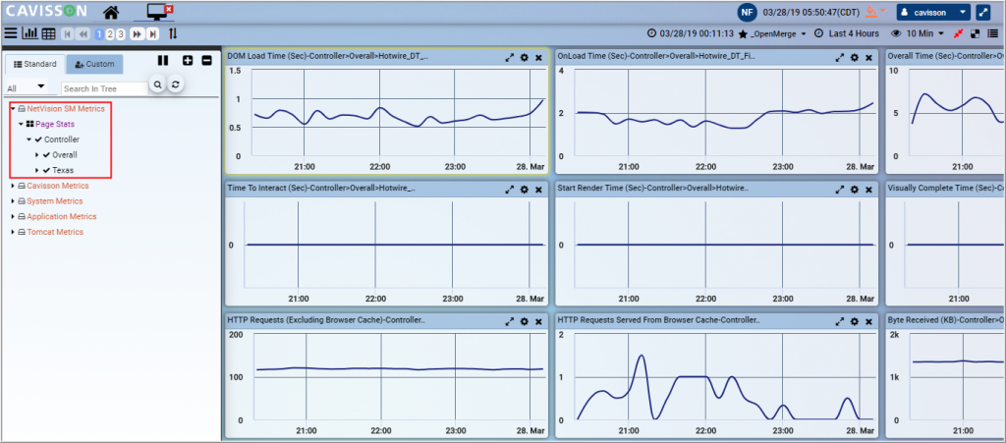
Task: Collapse the Page Stats node
Action: tap(21, 125)
